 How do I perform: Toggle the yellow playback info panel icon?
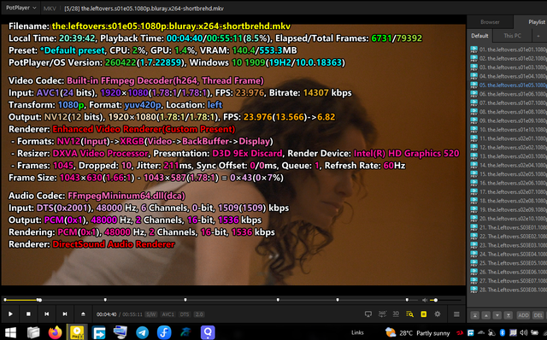pos(424,314)
